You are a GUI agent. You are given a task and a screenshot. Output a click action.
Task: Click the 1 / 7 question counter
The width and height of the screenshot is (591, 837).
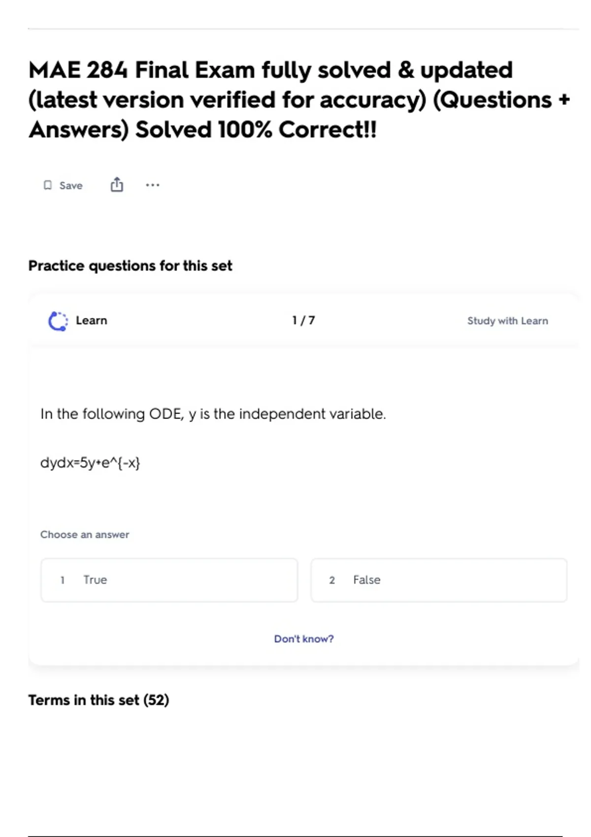coord(303,321)
